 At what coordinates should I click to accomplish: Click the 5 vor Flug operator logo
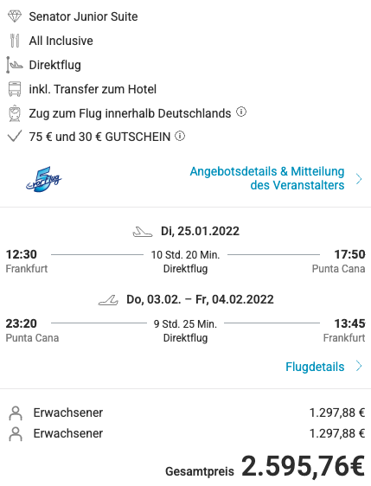click(44, 179)
